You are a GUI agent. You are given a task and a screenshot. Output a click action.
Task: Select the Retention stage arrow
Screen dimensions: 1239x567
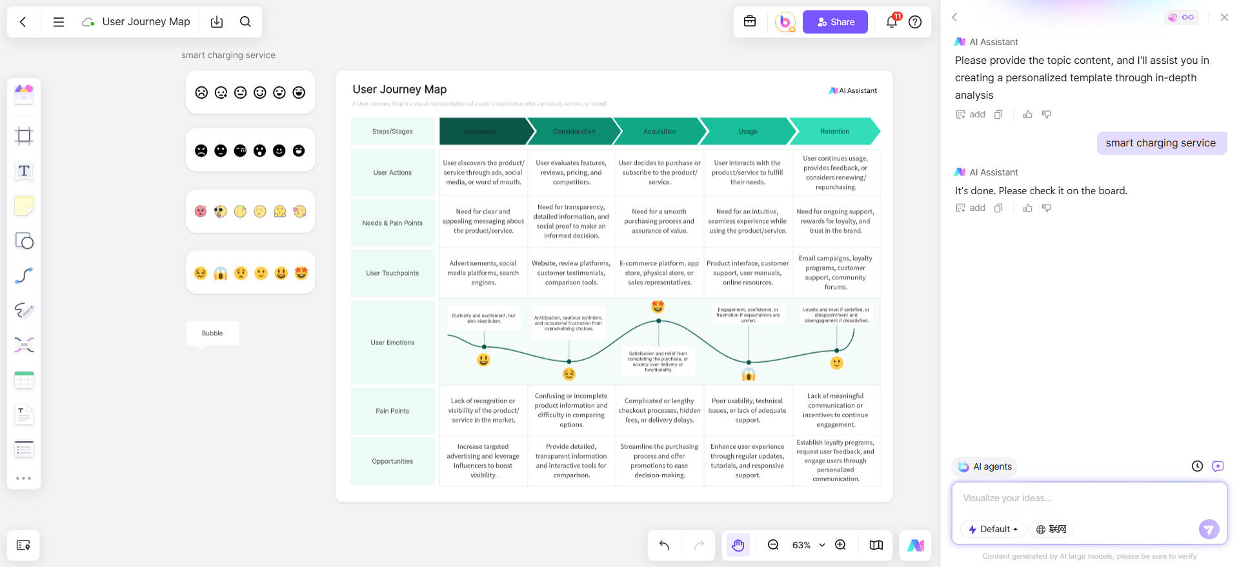(834, 131)
